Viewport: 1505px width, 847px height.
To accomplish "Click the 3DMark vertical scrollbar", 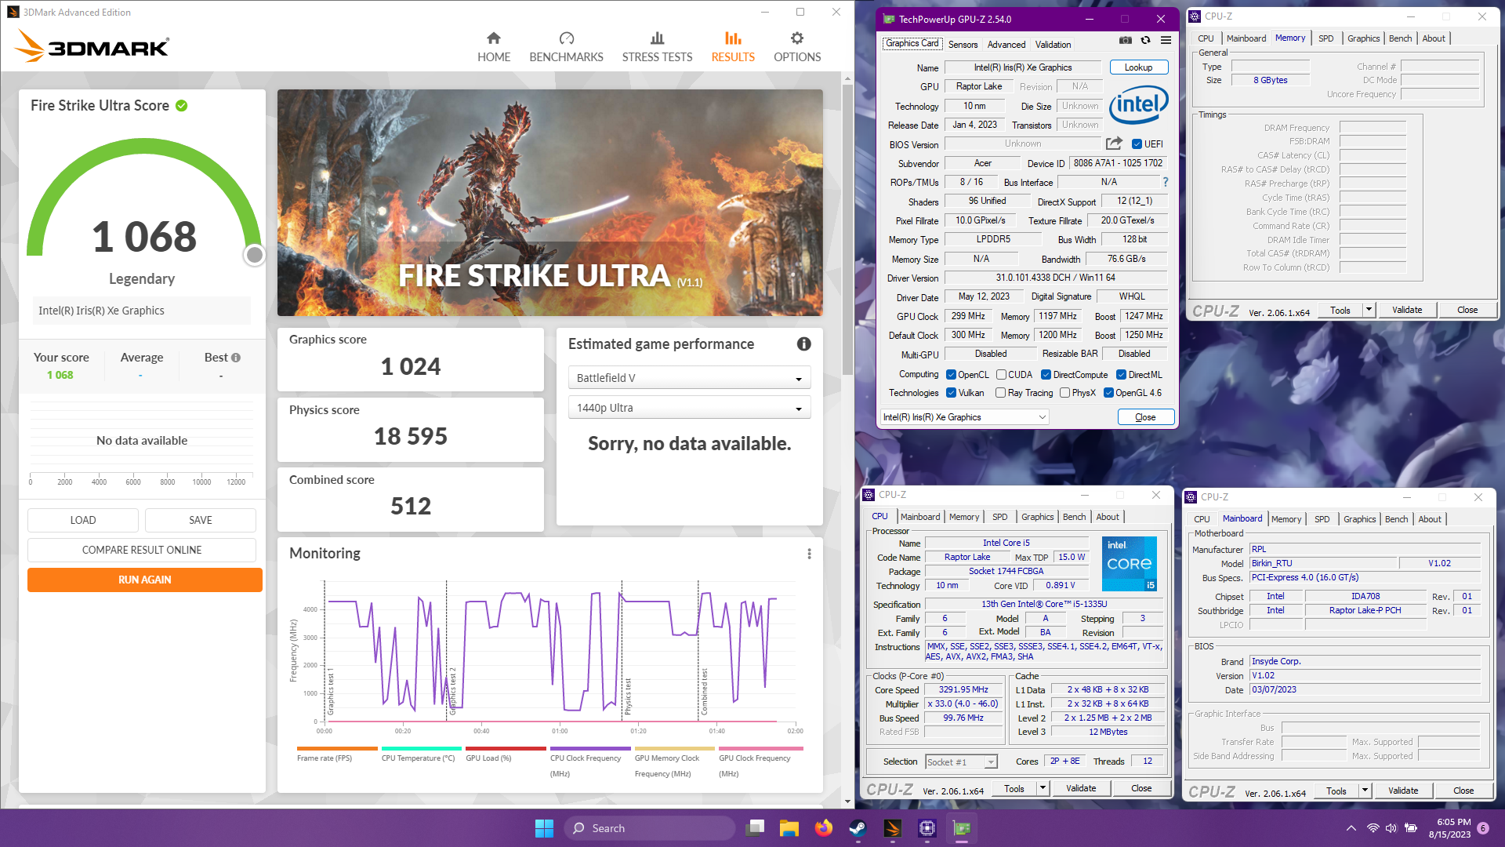I will (847, 230).
